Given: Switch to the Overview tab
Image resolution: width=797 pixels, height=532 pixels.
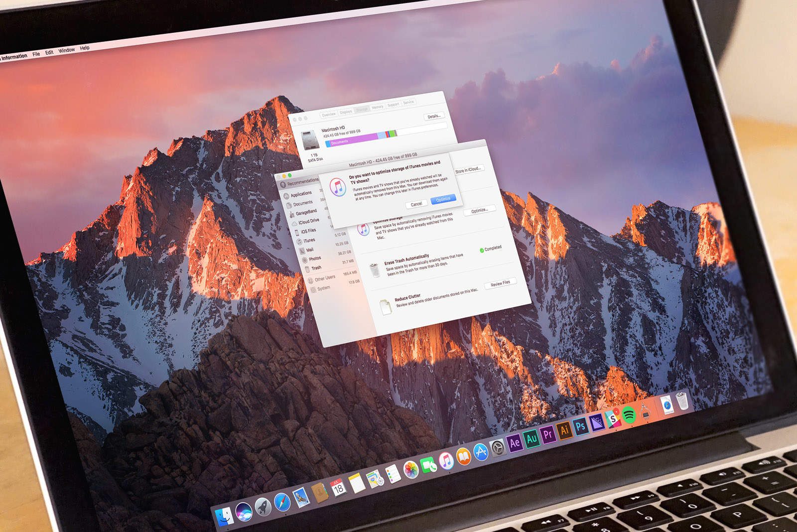Looking at the screenshot, I should [329, 115].
